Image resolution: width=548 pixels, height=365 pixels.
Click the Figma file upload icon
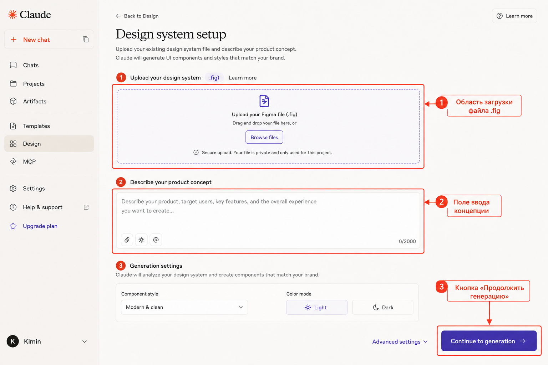click(264, 101)
